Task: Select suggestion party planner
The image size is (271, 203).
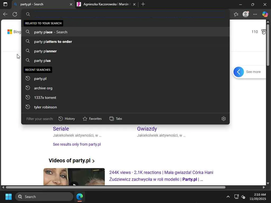Action: click(x=125, y=51)
